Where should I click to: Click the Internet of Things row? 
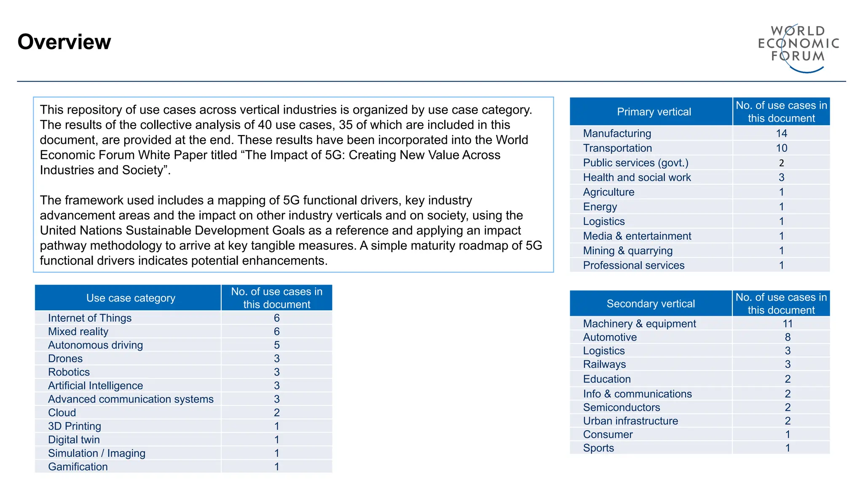pyautogui.click(x=90, y=318)
